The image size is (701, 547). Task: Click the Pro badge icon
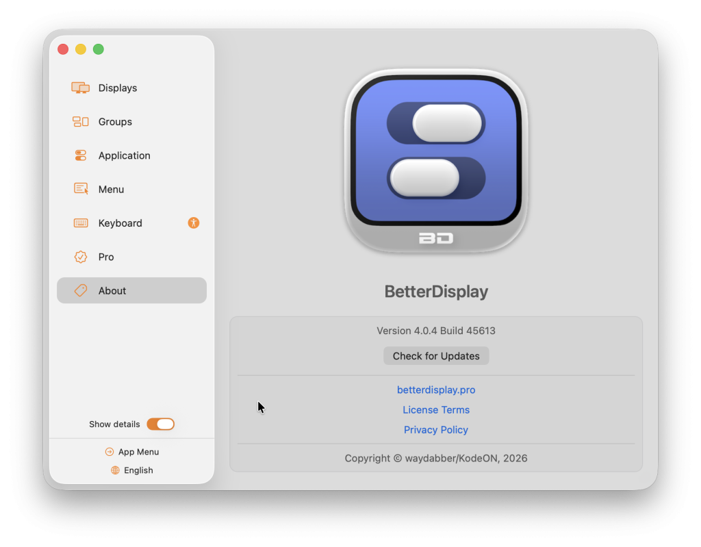(x=81, y=257)
